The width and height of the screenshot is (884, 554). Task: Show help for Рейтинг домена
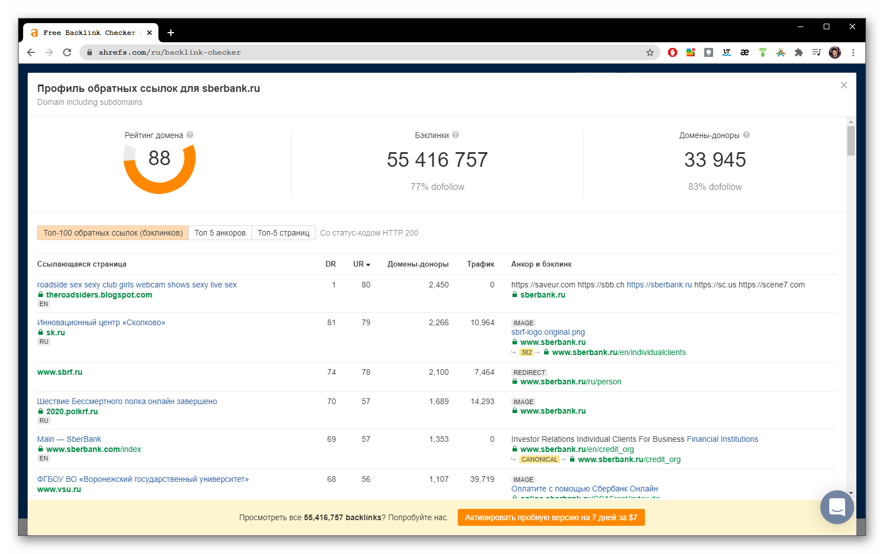pyautogui.click(x=190, y=135)
